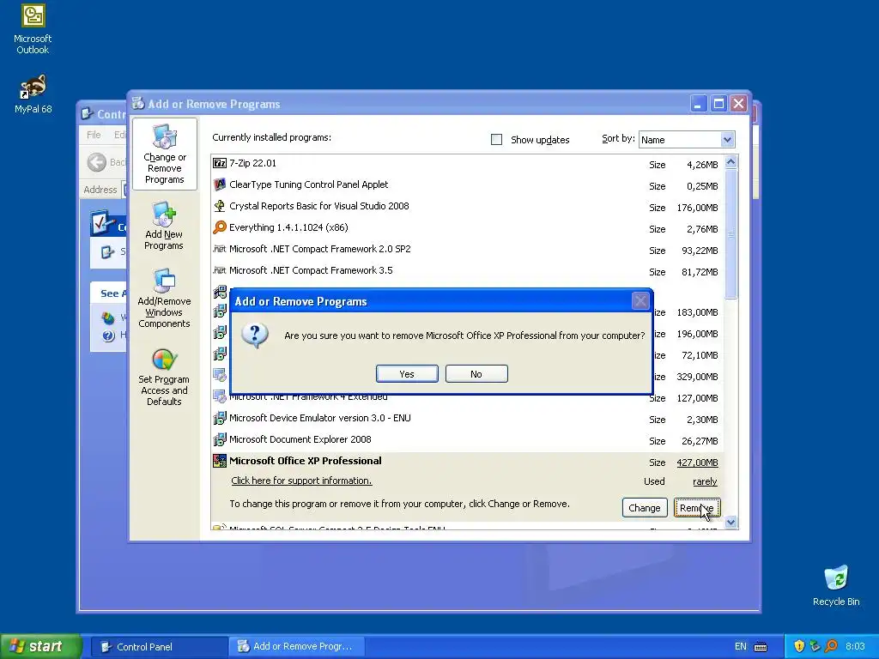Switch to Control Panel taskbar button
Image resolution: width=879 pixels, height=659 pixels.
coord(159,647)
